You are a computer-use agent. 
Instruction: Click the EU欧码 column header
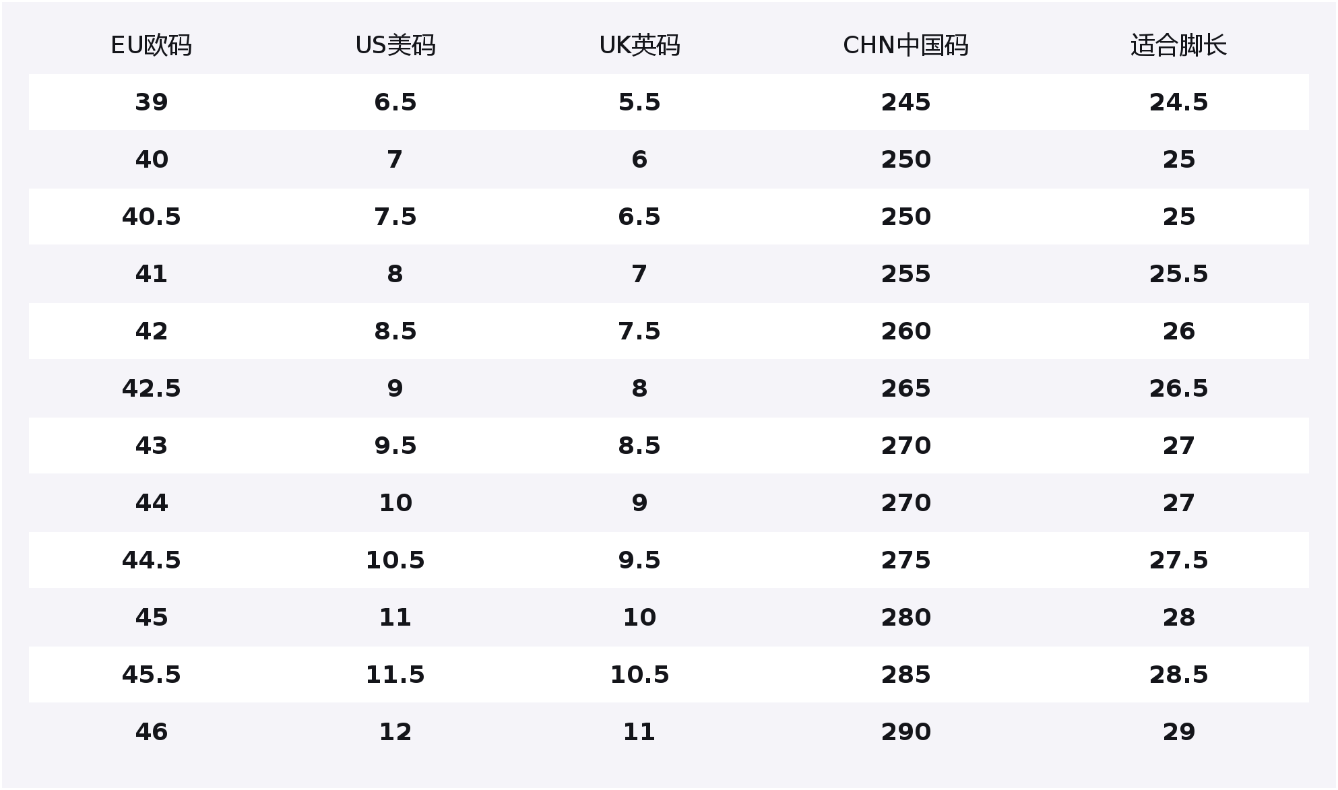coord(152,45)
